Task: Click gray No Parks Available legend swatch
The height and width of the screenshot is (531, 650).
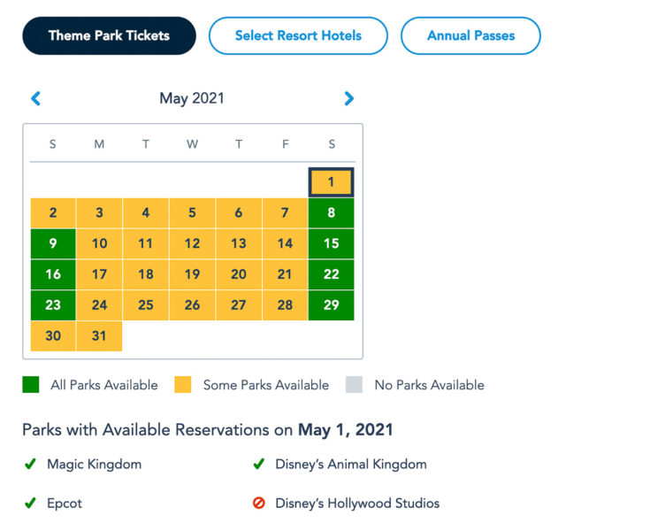Action: click(x=354, y=385)
